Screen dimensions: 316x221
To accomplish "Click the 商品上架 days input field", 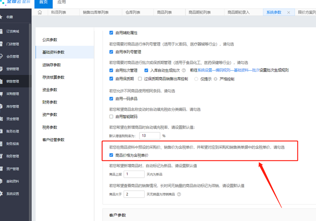I will (x=134, y=174).
